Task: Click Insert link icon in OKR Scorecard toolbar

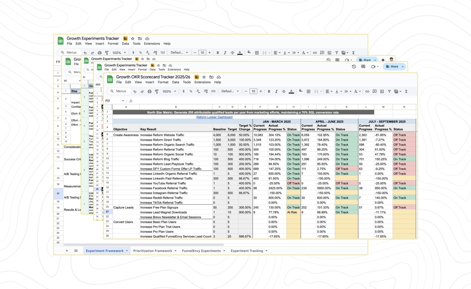Action: pyautogui.click(x=367, y=91)
